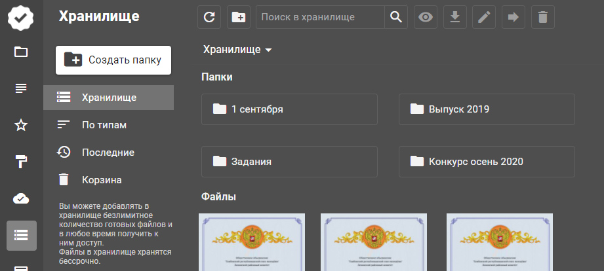Select the third certificate file thumbnail
This screenshot has height=271, width=604.
tap(500, 242)
